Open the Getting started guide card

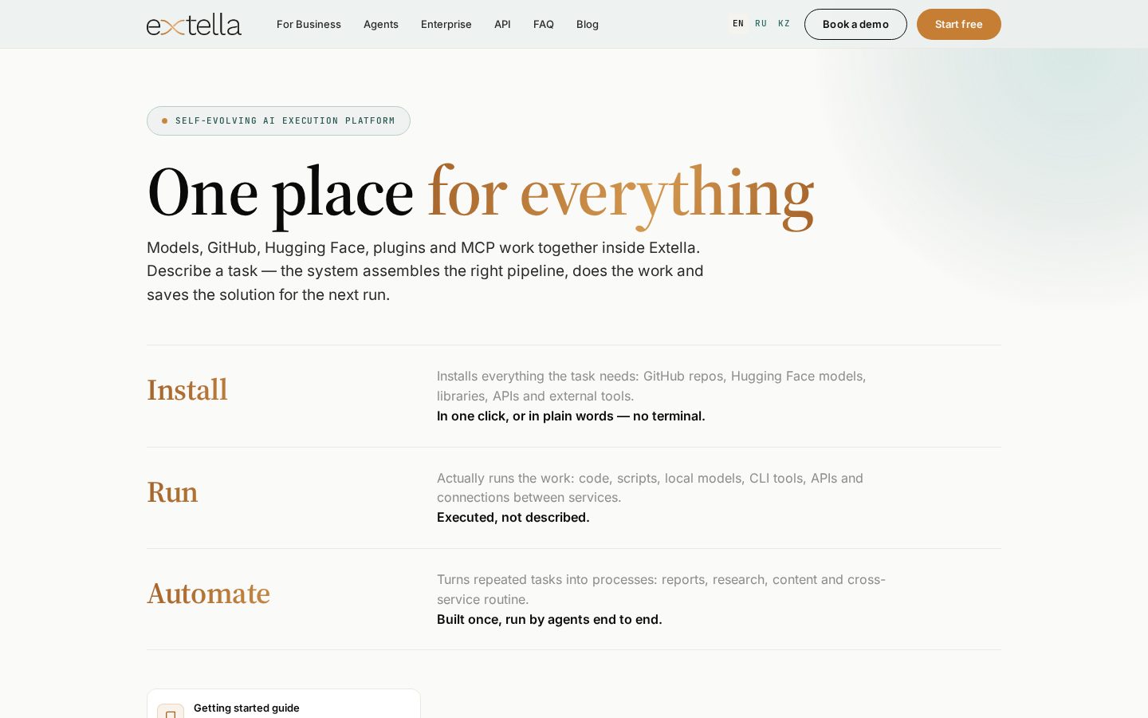coord(284,704)
